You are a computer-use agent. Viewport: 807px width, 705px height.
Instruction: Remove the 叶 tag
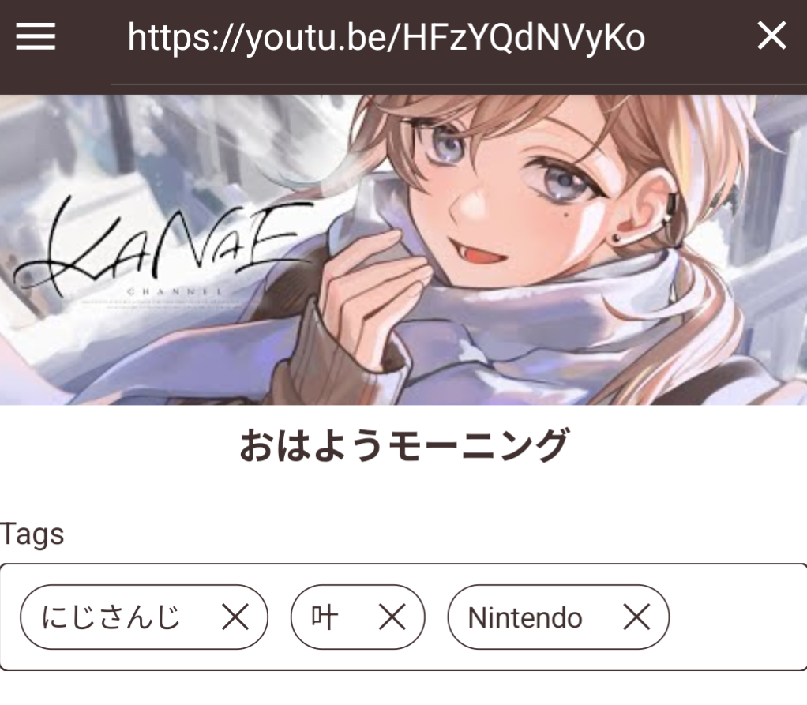(392, 617)
